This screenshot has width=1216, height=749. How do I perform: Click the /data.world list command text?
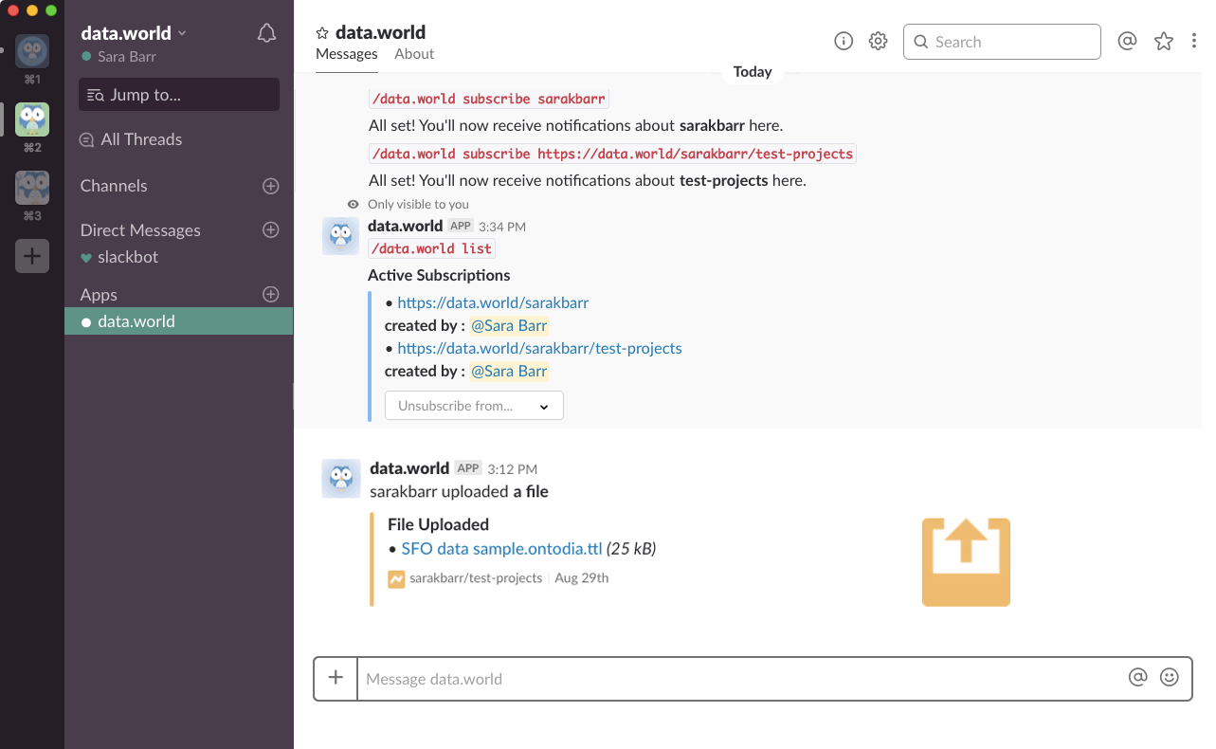click(432, 249)
